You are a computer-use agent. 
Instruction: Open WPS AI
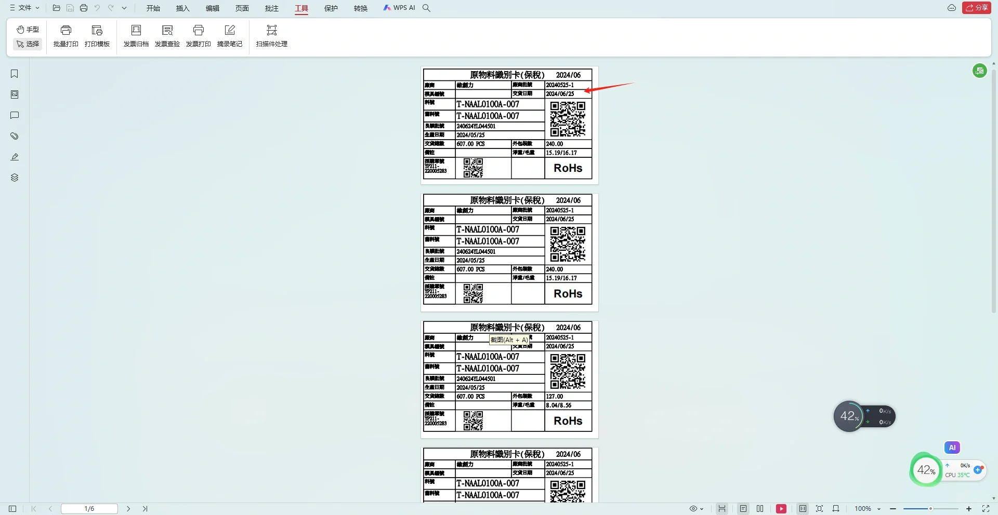point(399,8)
